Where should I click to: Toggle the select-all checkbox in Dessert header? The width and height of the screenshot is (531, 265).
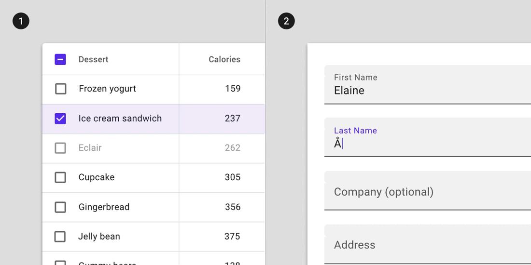60,59
